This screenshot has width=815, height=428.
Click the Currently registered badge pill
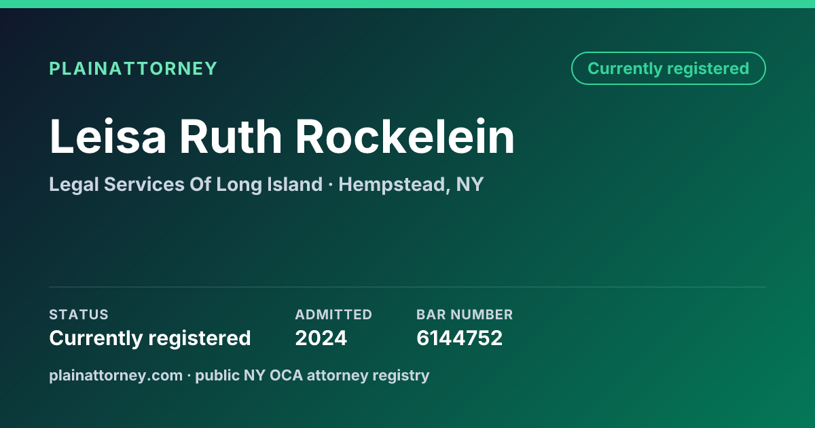pyautogui.click(x=668, y=69)
